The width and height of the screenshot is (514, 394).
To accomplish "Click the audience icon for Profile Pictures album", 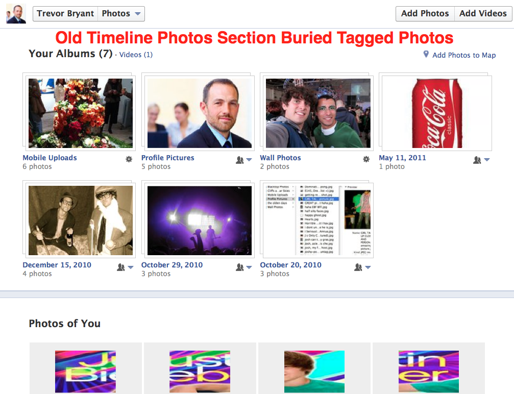I will (x=239, y=160).
